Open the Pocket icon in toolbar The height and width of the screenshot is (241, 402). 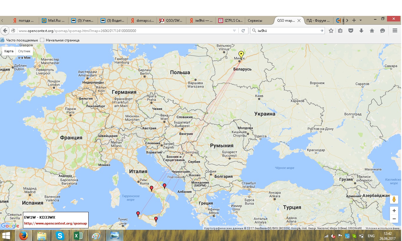(351, 31)
